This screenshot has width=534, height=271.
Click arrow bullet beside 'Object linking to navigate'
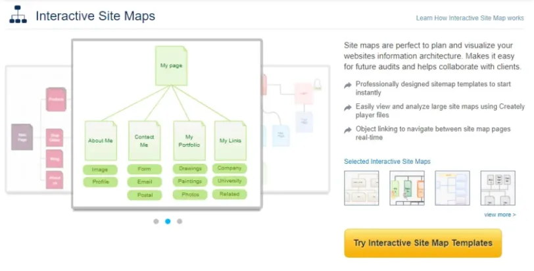pyautogui.click(x=347, y=130)
